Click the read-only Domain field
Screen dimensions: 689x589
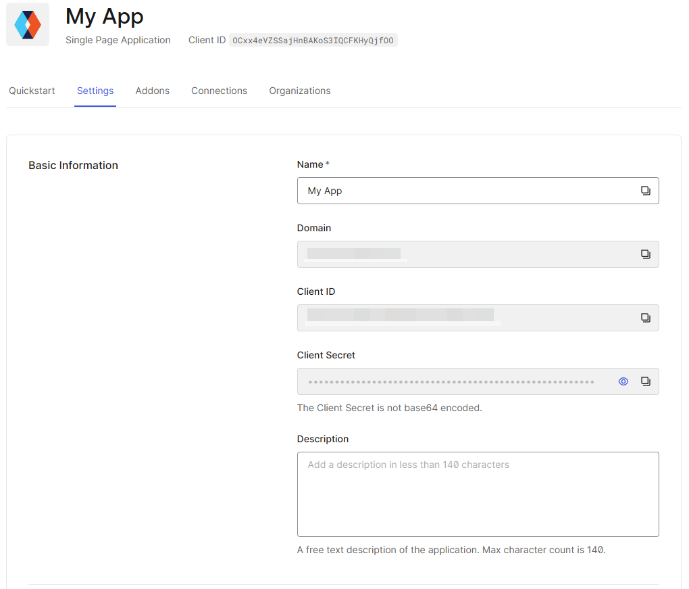(x=466, y=254)
